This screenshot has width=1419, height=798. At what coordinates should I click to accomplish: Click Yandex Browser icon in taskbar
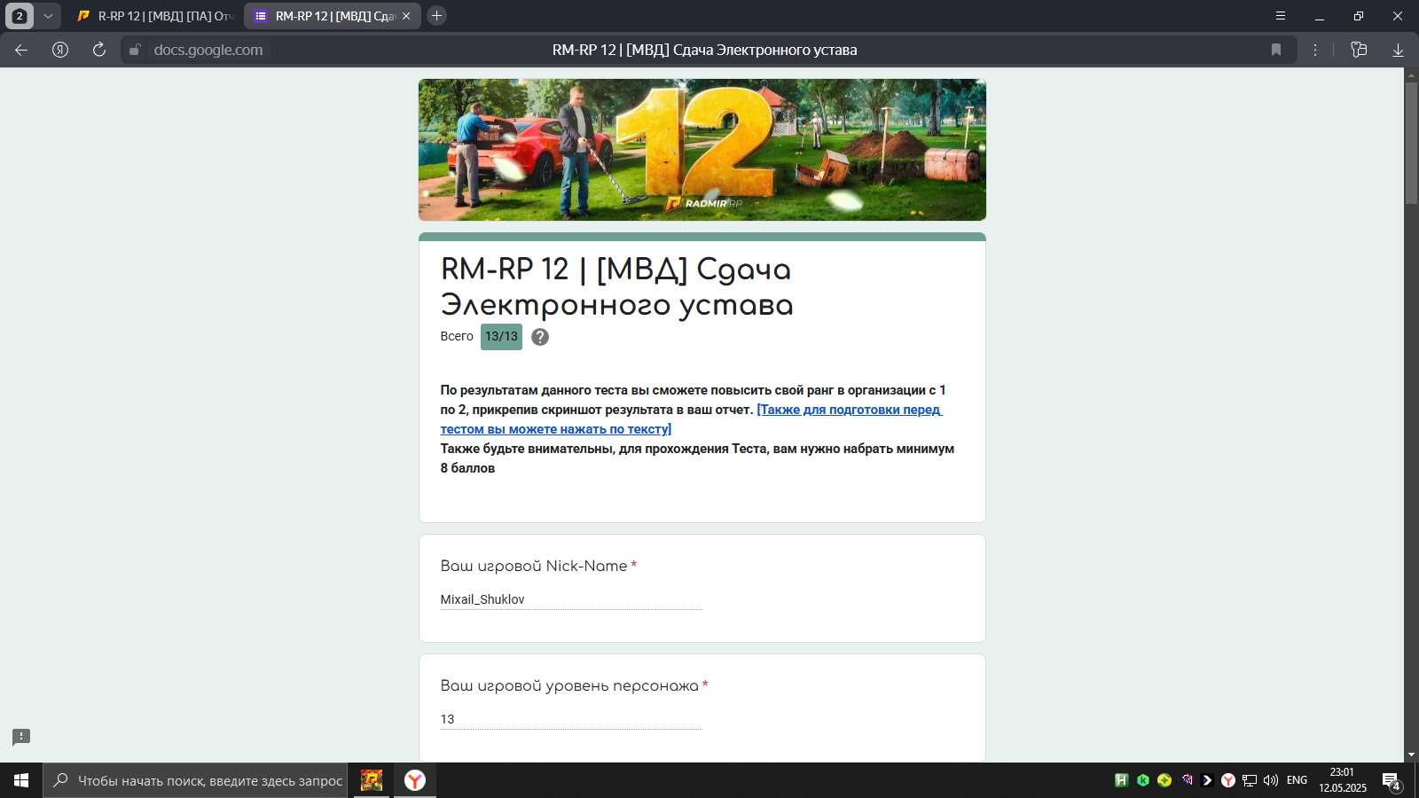coord(415,780)
